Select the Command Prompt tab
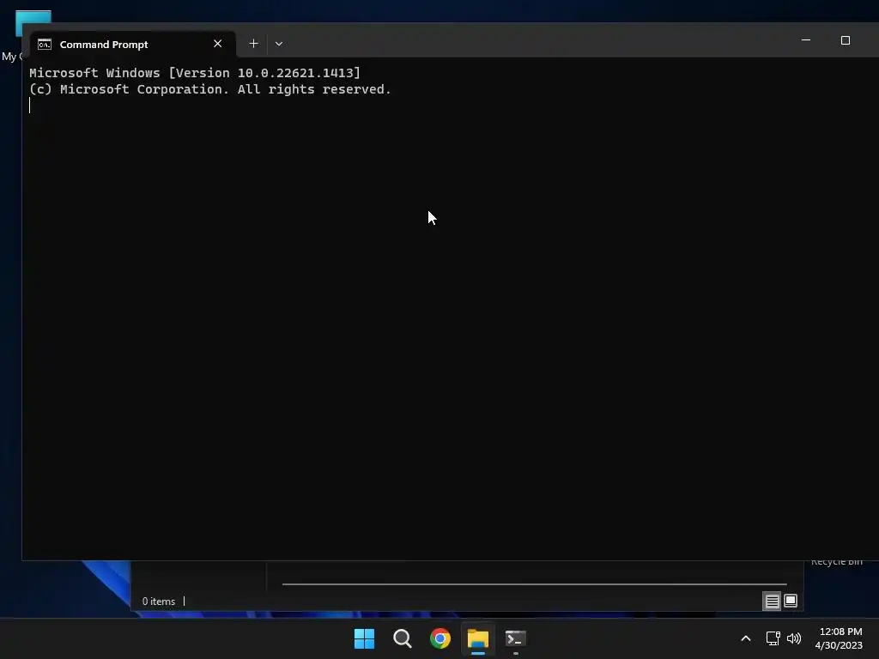The image size is (879, 659). (132, 45)
